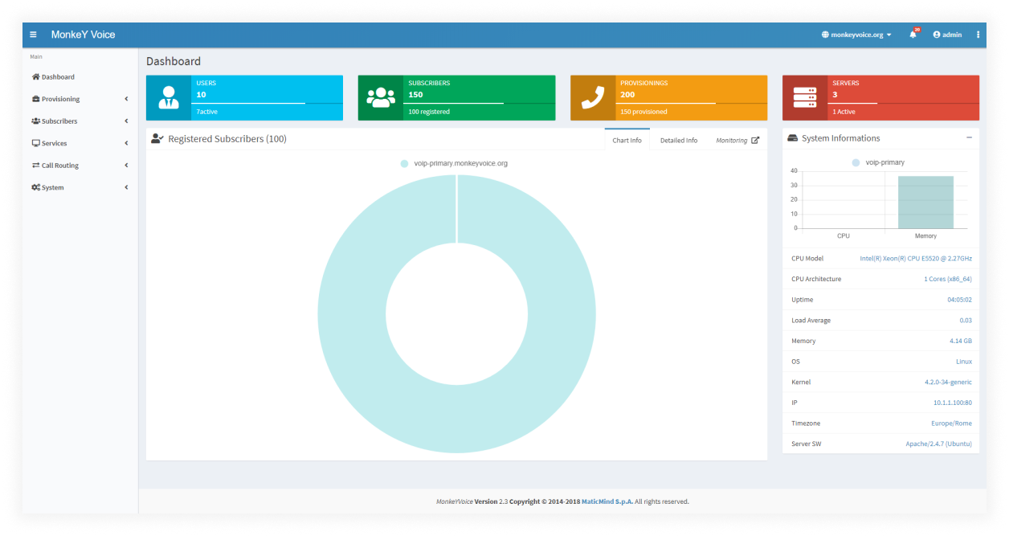Open Call Routing in the sidebar
Screen dimensions: 1009x536
[x=80, y=166]
